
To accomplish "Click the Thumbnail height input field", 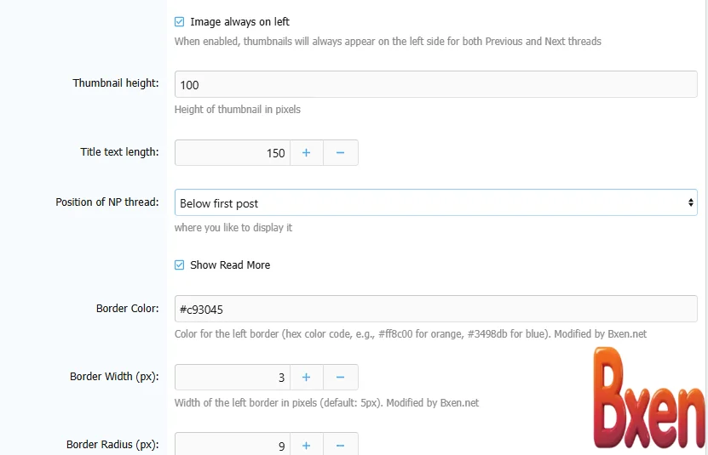I will click(x=435, y=84).
